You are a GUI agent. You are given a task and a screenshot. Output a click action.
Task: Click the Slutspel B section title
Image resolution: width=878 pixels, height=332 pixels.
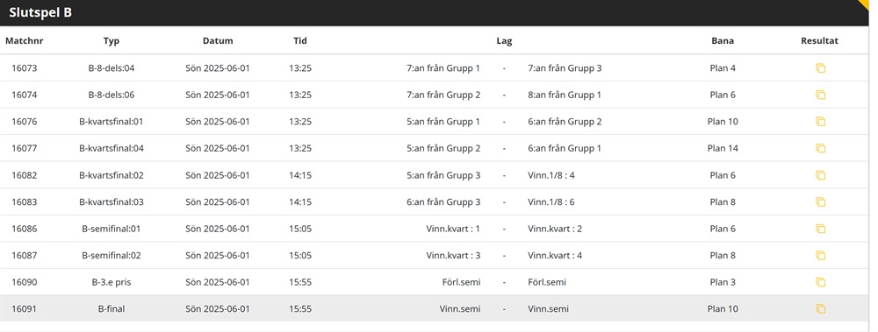pyautogui.click(x=40, y=13)
